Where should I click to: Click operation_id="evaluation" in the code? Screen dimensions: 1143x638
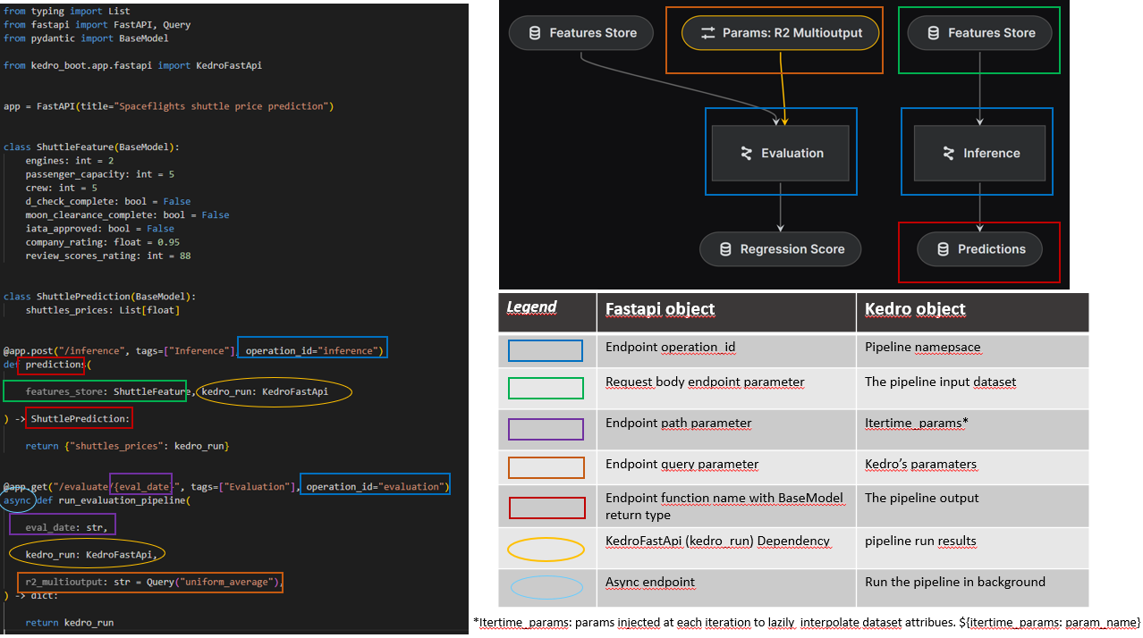tap(375, 486)
